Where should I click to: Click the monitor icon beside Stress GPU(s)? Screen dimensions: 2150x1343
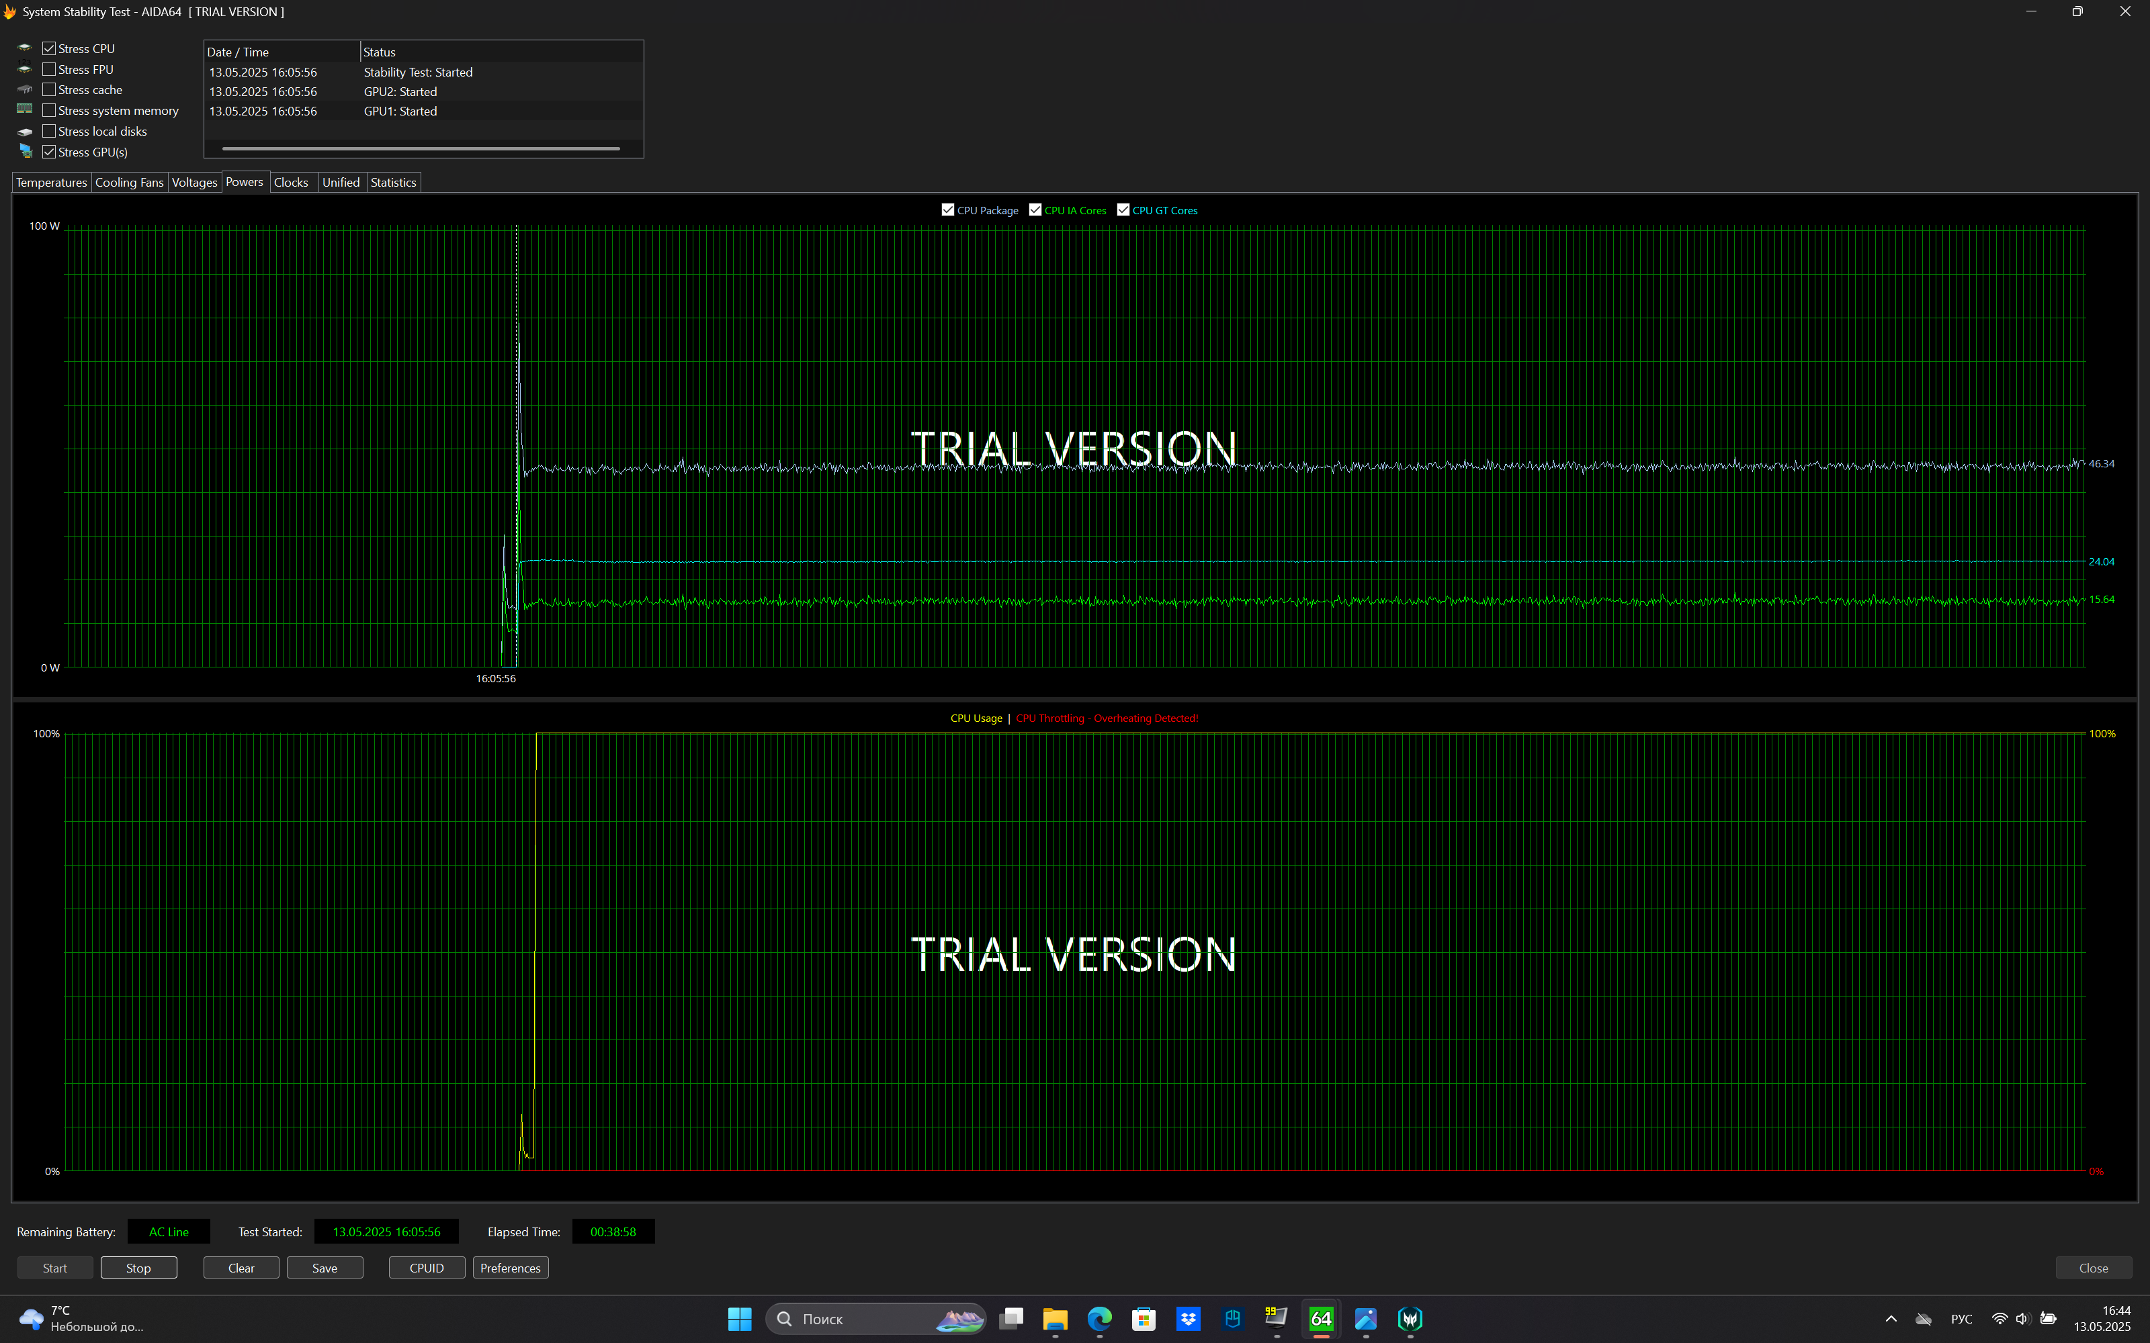tap(25, 152)
